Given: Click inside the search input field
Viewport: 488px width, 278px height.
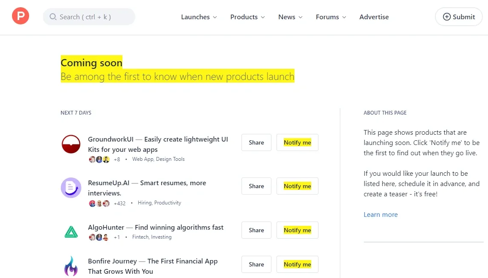Looking at the screenshot, I should tap(90, 17).
